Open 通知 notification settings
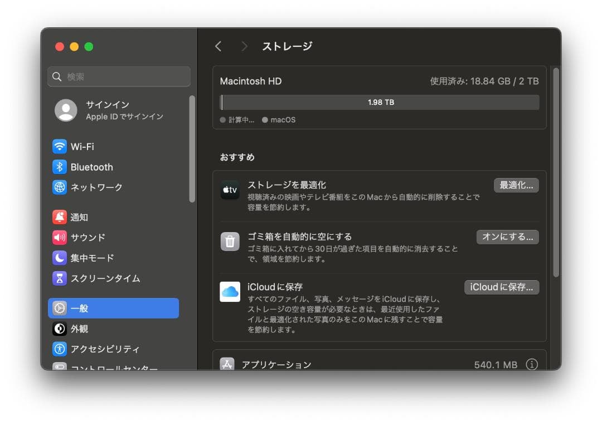The height and width of the screenshot is (424, 602). pos(79,217)
